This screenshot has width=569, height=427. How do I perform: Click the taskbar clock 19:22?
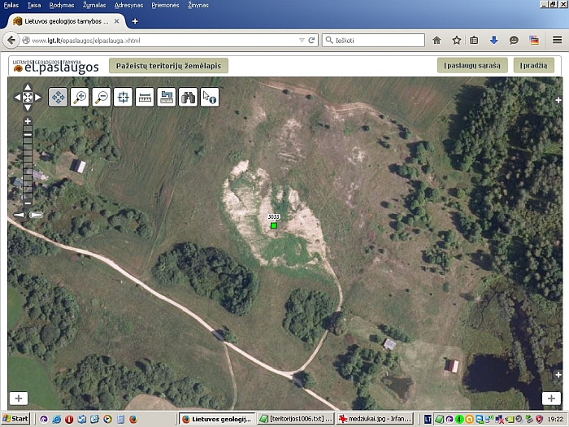point(555,420)
